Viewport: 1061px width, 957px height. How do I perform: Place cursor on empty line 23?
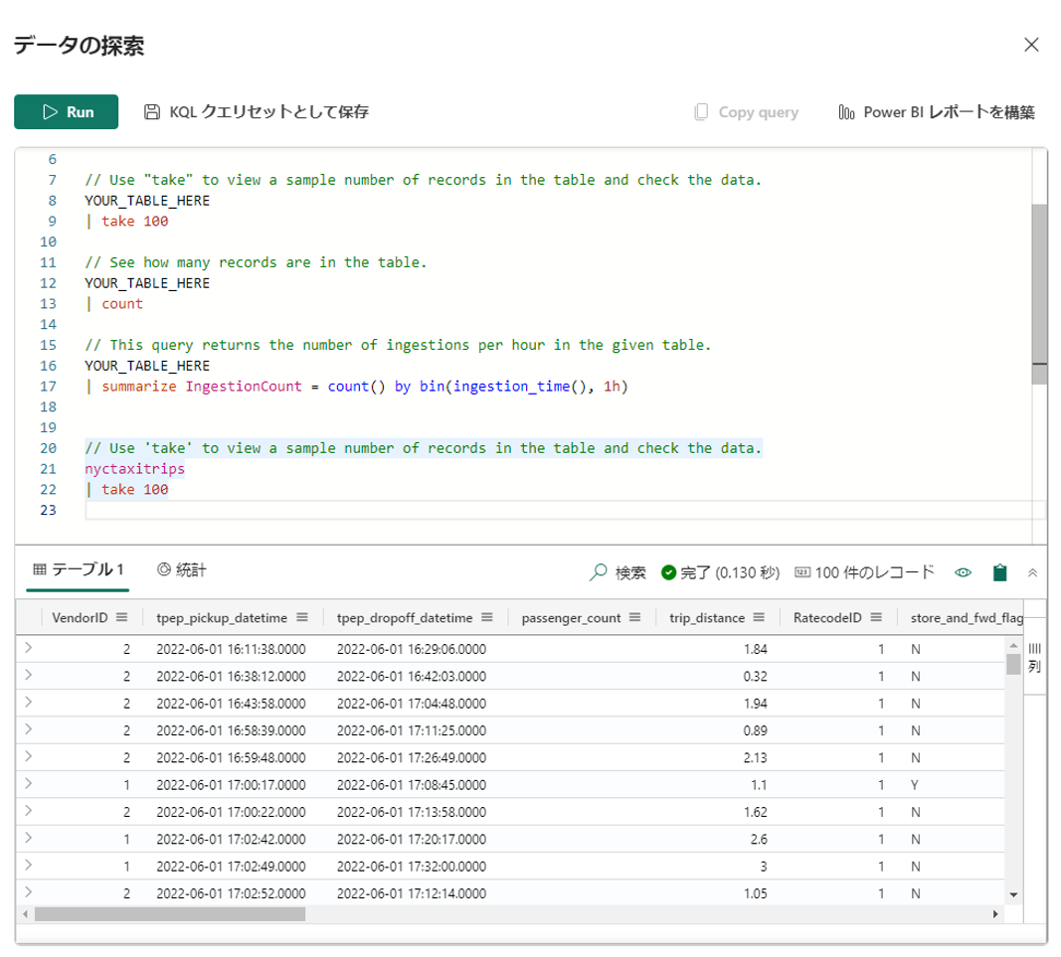[x=398, y=510]
